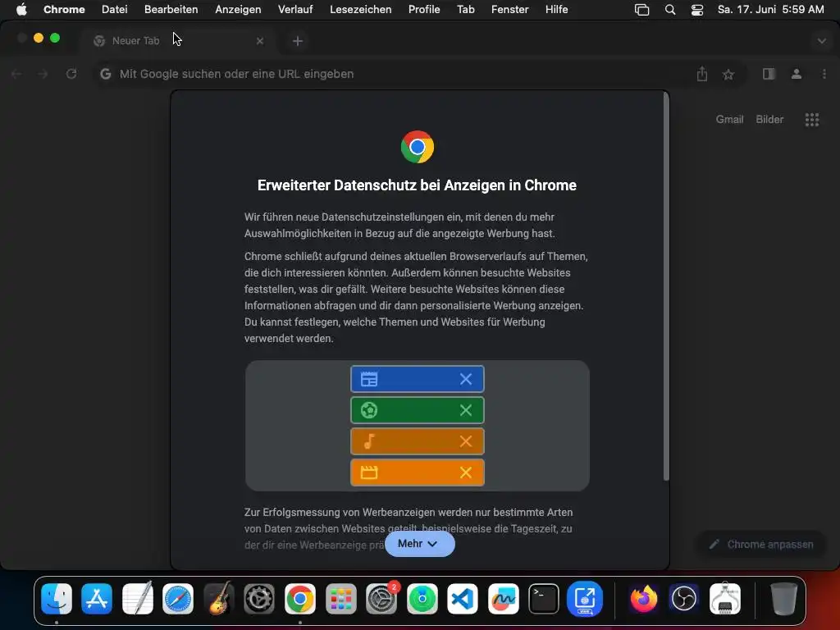
Task: Open the Gmail link
Action: [x=729, y=120]
